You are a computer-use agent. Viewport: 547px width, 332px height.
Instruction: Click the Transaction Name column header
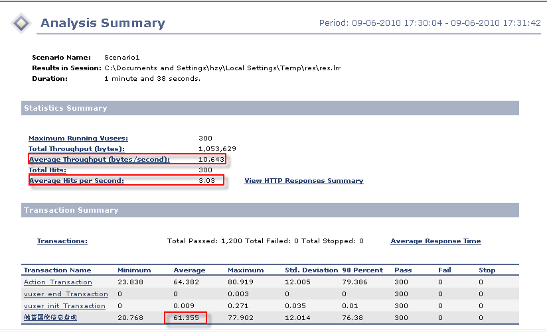[57, 270]
